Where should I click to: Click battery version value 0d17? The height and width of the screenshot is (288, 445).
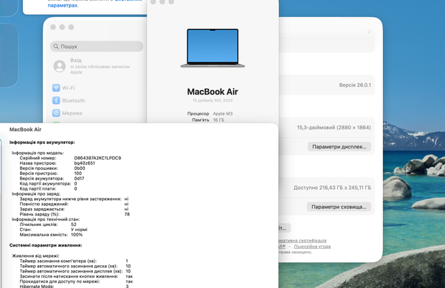79,179
